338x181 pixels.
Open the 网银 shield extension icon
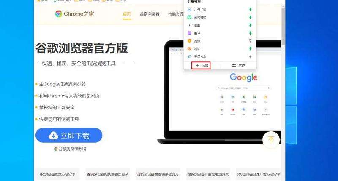(189, 41)
